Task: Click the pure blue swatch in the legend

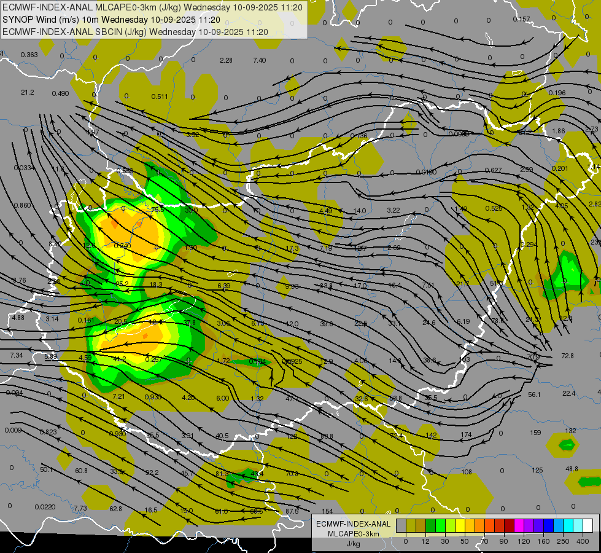Action: pyautogui.click(x=548, y=525)
